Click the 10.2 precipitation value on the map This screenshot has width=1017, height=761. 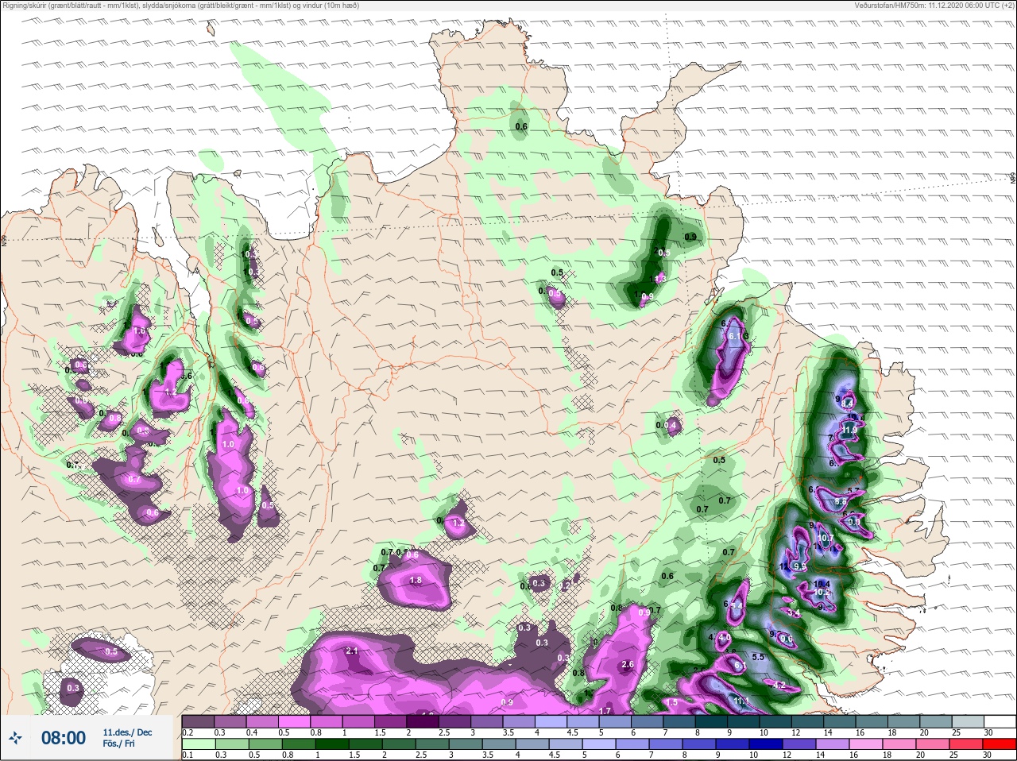coord(822,592)
